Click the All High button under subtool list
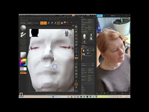Screen dimensions: 149x112 tap(91, 71)
